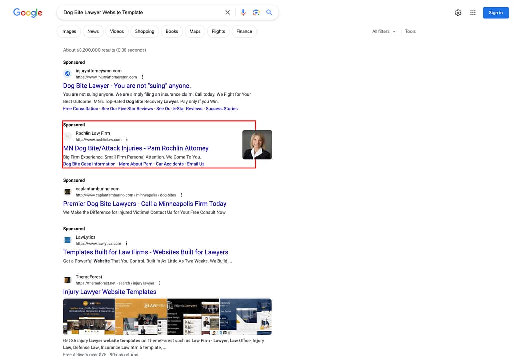Click the orange LawFirm template thumbnail
The height and width of the screenshot is (356, 513).
coord(141,317)
